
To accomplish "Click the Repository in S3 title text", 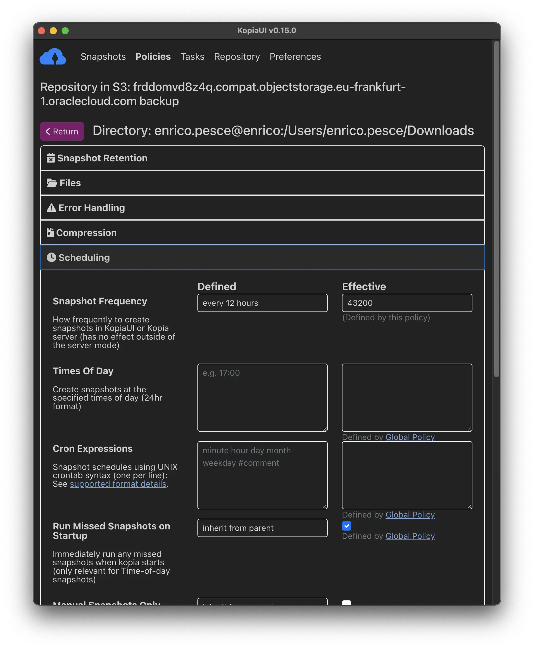I will 223,94.
